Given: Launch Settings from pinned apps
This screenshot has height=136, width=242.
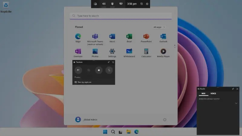Looking at the screenshot, I should tap(112, 53).
